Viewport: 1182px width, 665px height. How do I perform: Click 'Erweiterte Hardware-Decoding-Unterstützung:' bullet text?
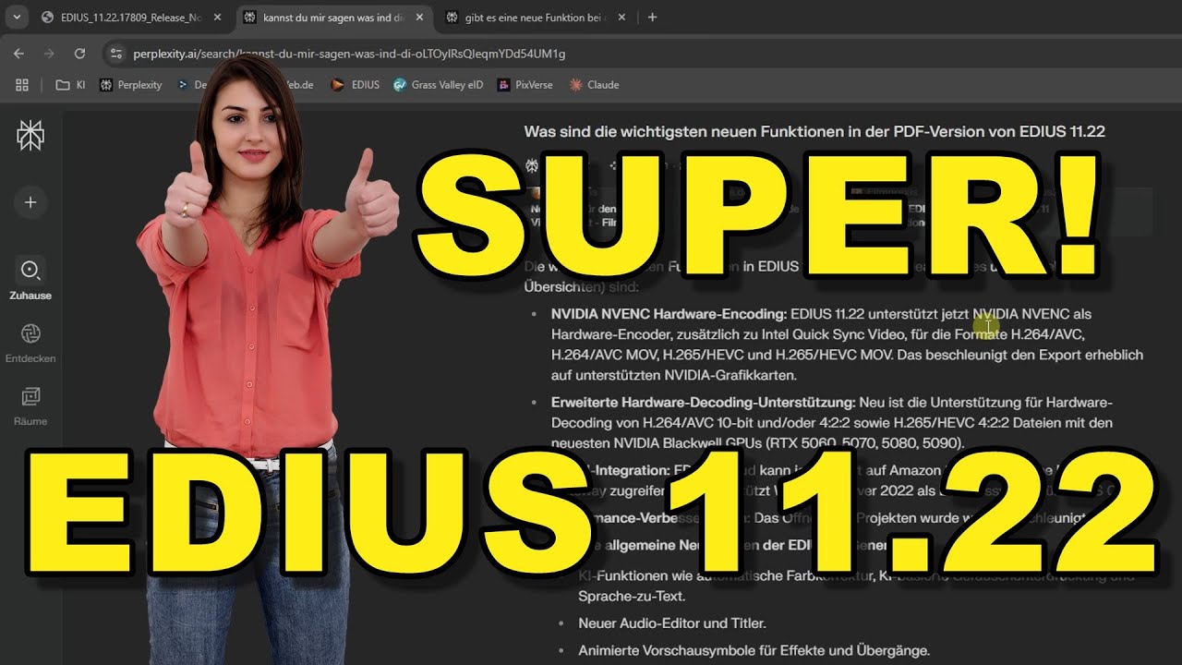click(x=702, y=403)
